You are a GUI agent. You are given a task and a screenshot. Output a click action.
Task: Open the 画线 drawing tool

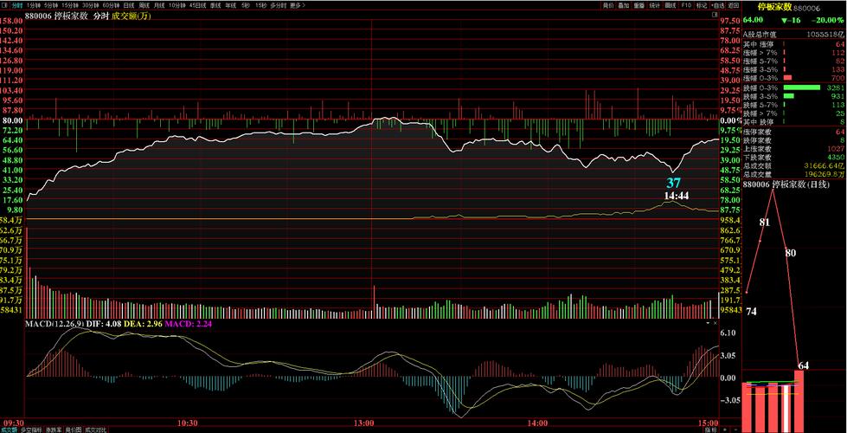tap(670, 5)
